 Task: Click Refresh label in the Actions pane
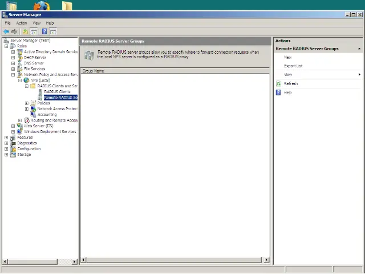click(291, 84)
